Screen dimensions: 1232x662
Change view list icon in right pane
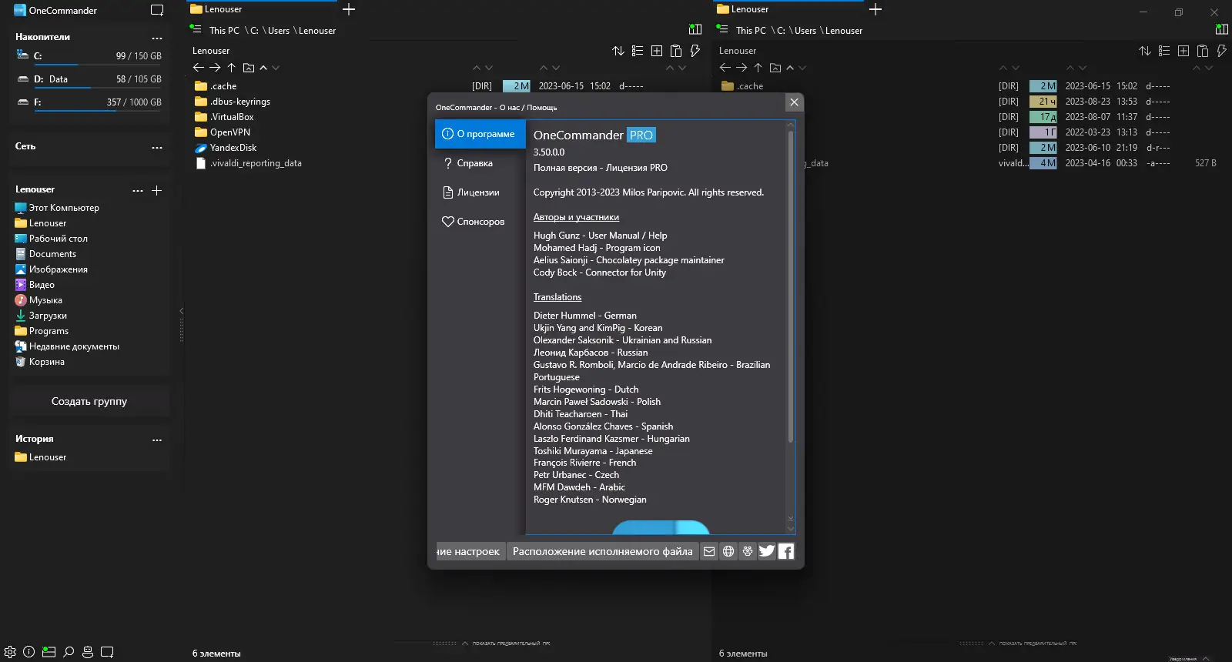(x=1164, y=51)
